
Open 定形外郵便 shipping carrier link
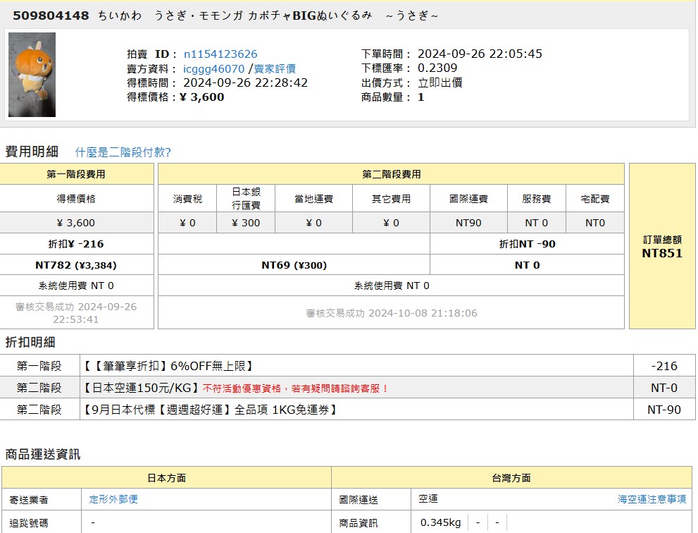pyautogui.click(x=113, y=499)
